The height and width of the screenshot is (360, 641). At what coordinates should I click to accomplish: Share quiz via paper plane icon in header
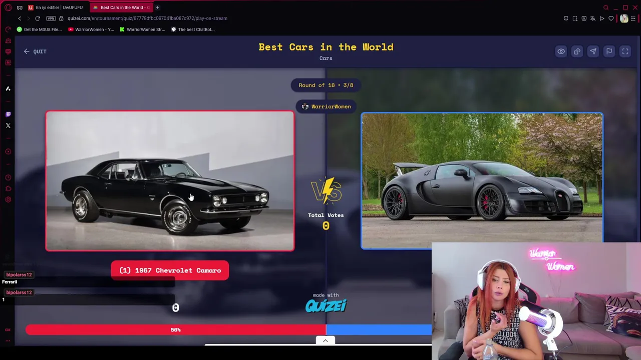tap(593, 51)
